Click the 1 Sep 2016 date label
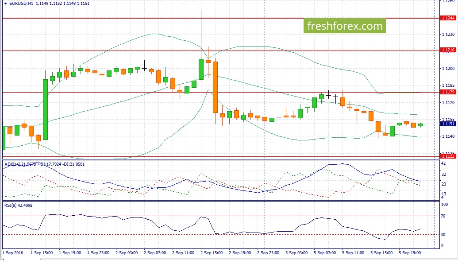The image size is (458, 260). (x=13, y=252)
